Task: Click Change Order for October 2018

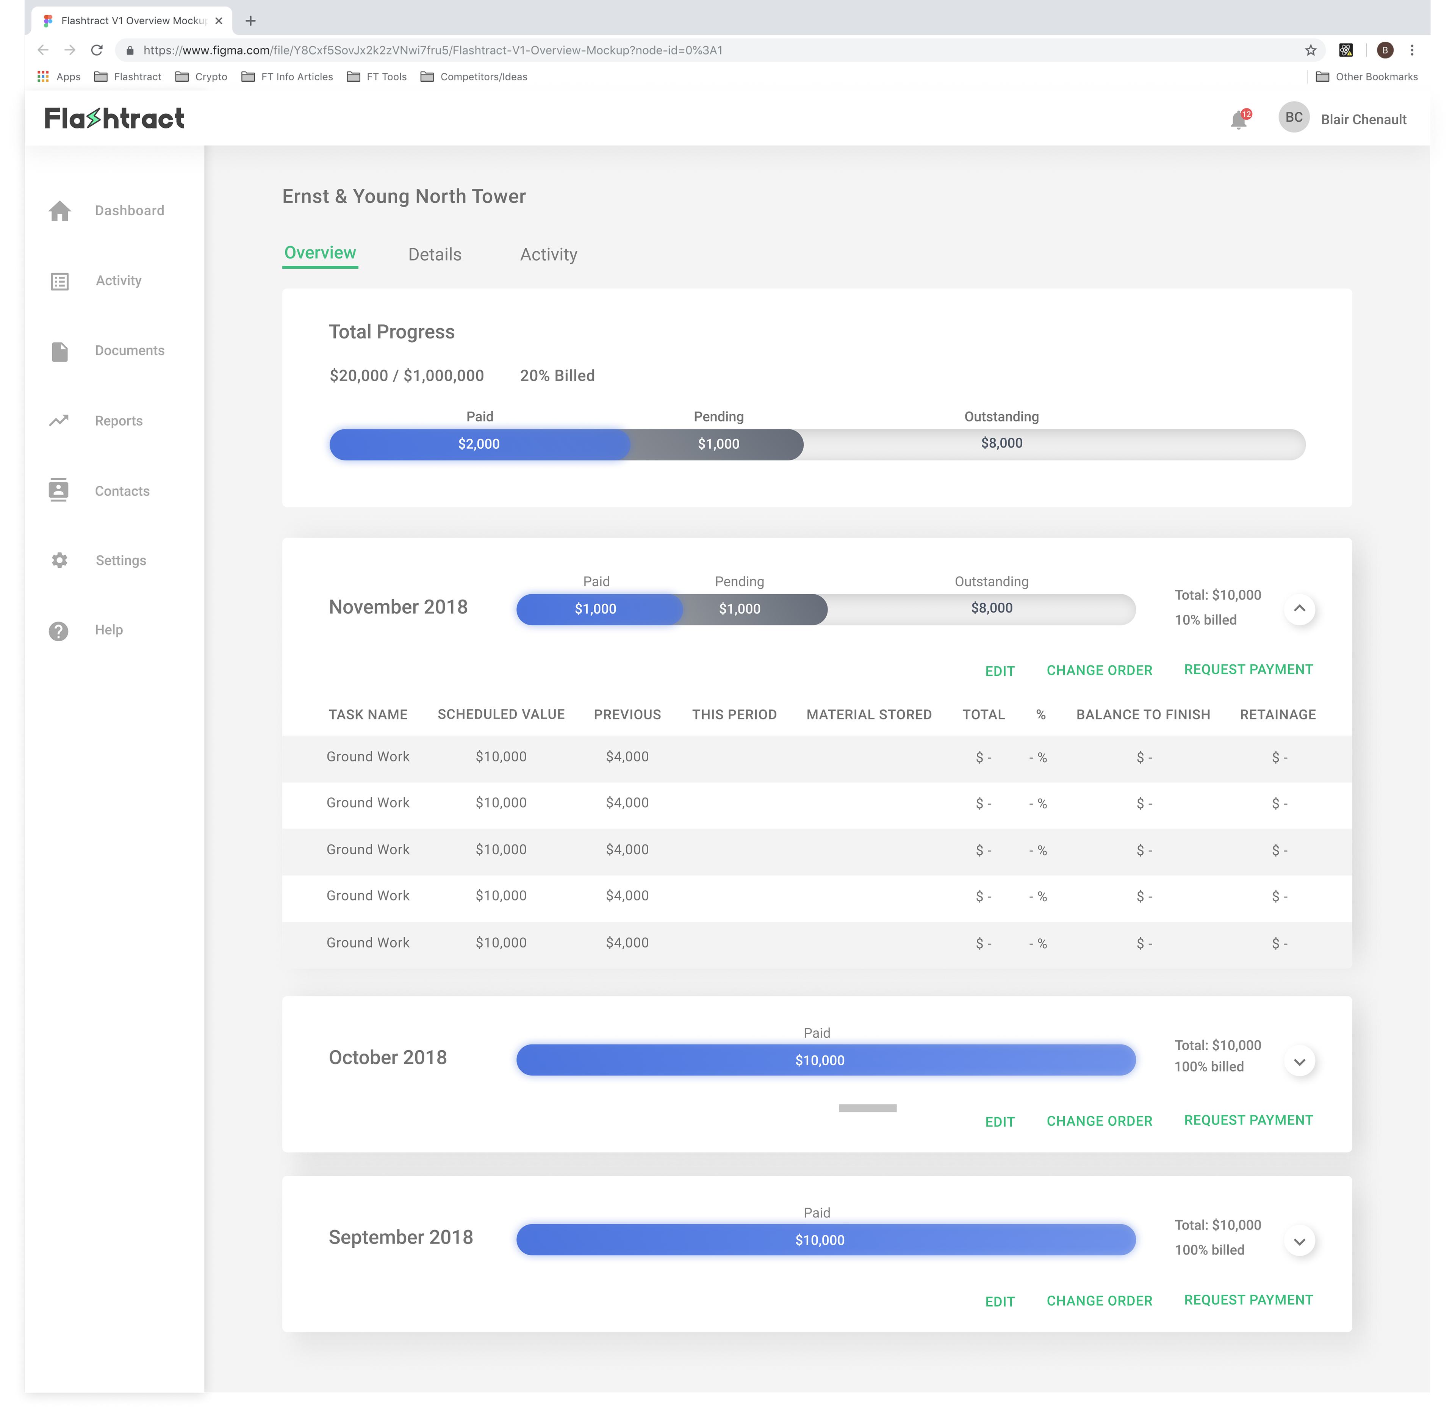Action: pyautogui.click(x=1099, y=1121)
